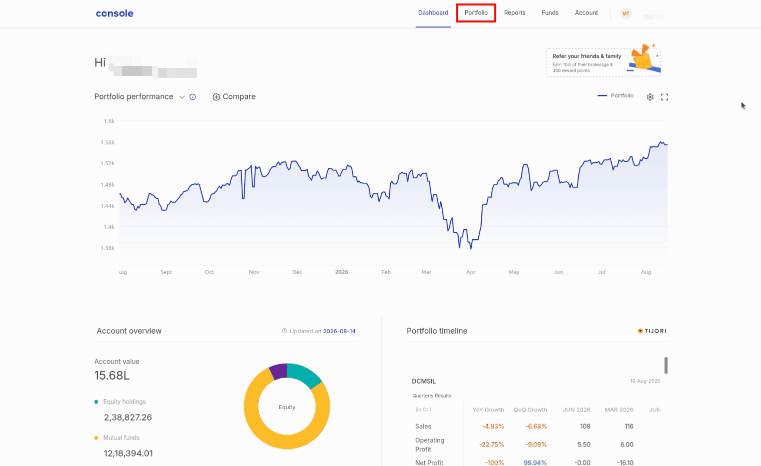Click the Dec label on chart x-axis
Image resolution: width=761 pixels, height=466 pixels.
tap(297, 272)
